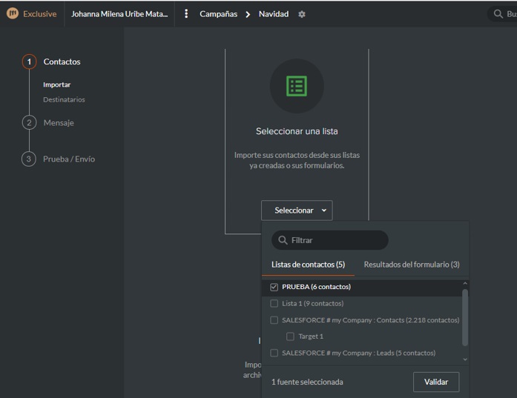Open the three-dot account menu

point(186,14)
